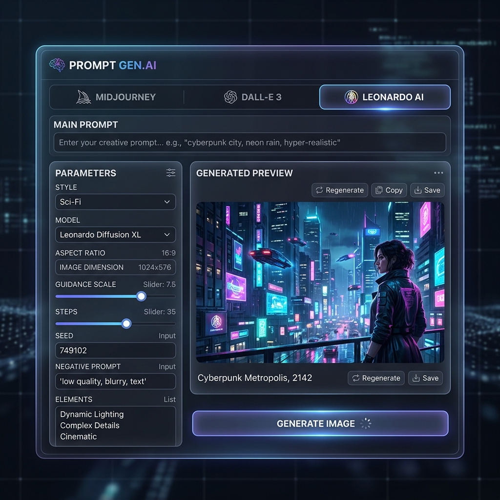Open the Style dropdown showing Sci-Fi
Image resolution: width=500 pixels, height=500 pixels.
115,202
